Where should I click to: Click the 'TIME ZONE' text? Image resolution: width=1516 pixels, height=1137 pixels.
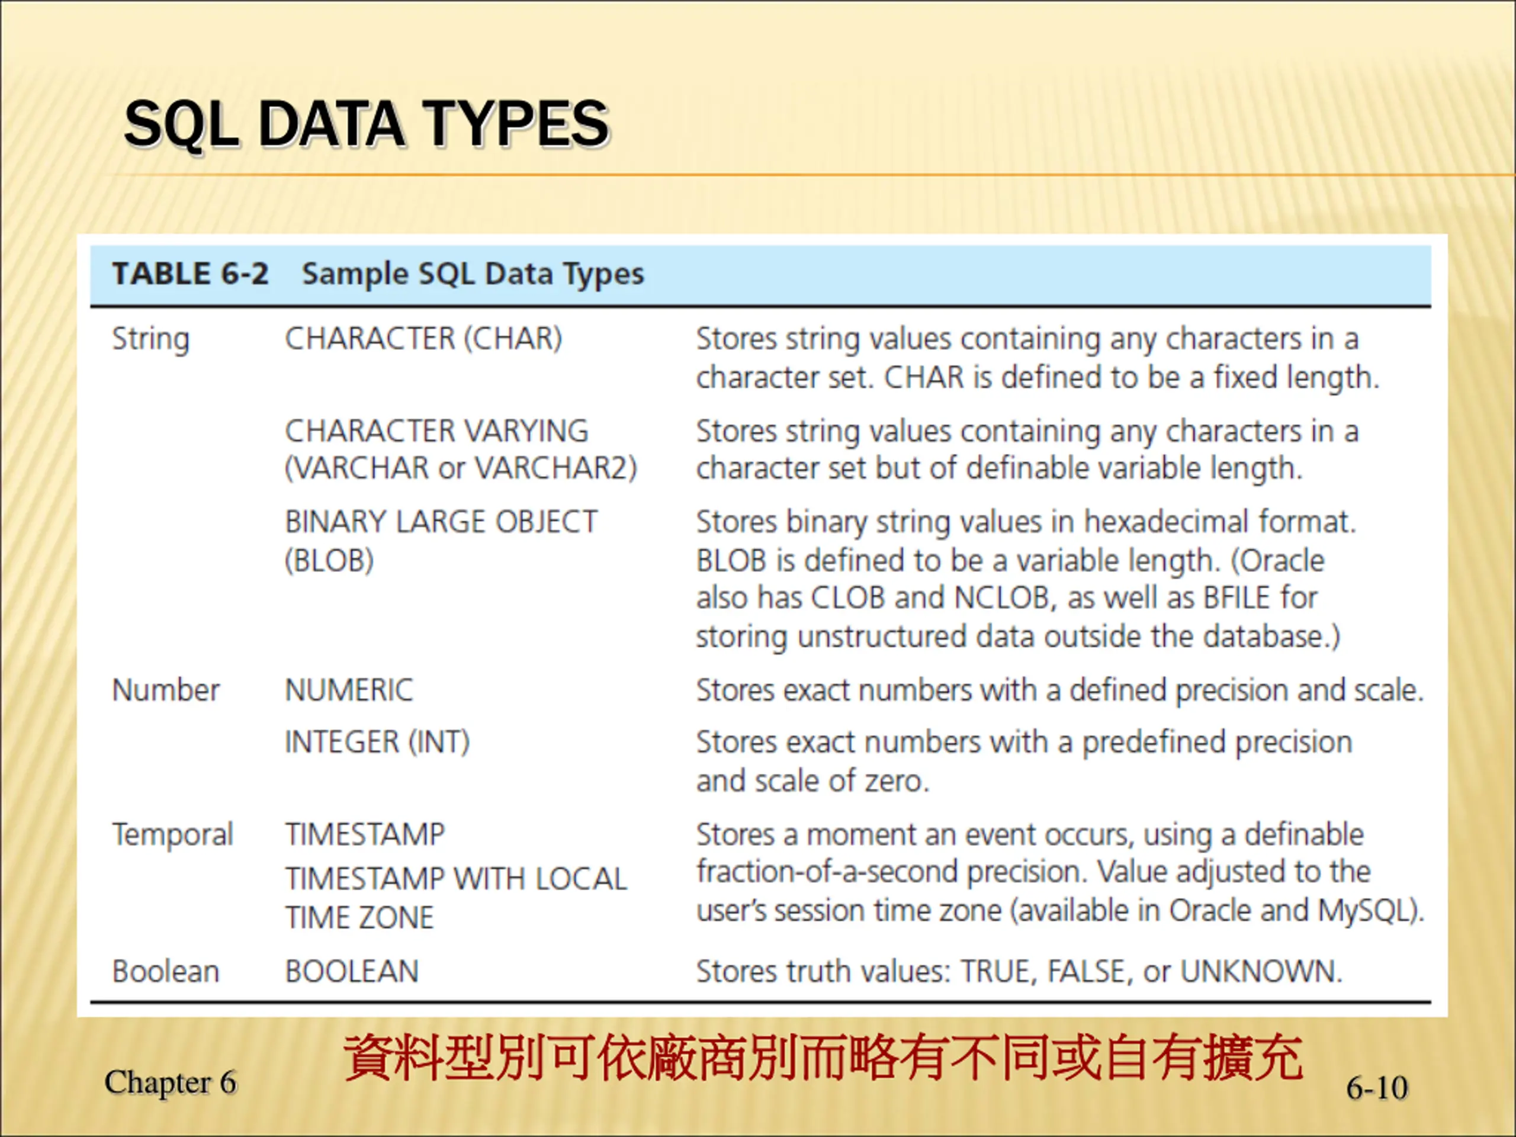click(360, 918)
